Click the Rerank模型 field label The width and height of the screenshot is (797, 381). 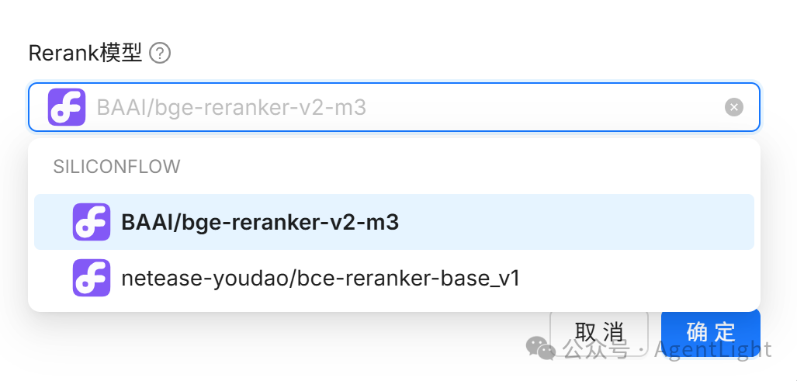pyautogui.click(x=85, y=54)
